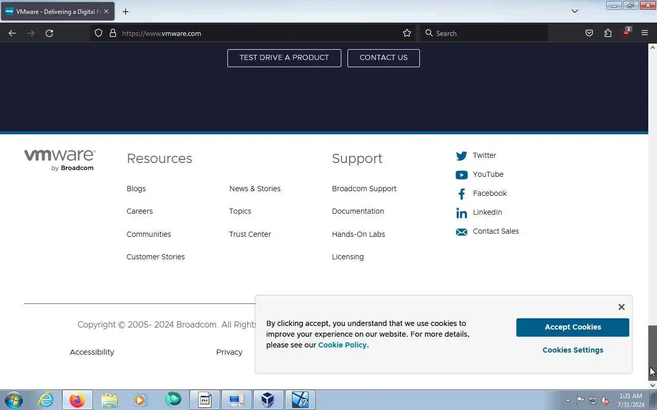Screen dimensions: 657x410
Task: Expand the list all tabs chevron
Action: coord(575,11)
